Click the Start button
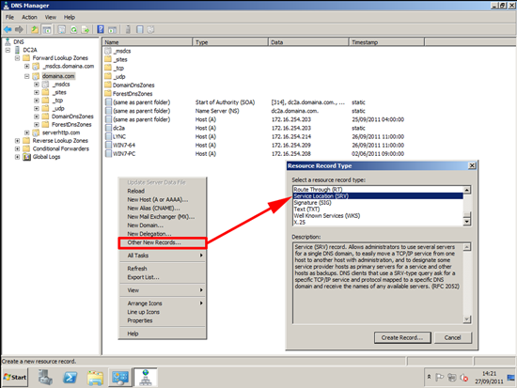This screenshot has height=388, width=517. 15,377
